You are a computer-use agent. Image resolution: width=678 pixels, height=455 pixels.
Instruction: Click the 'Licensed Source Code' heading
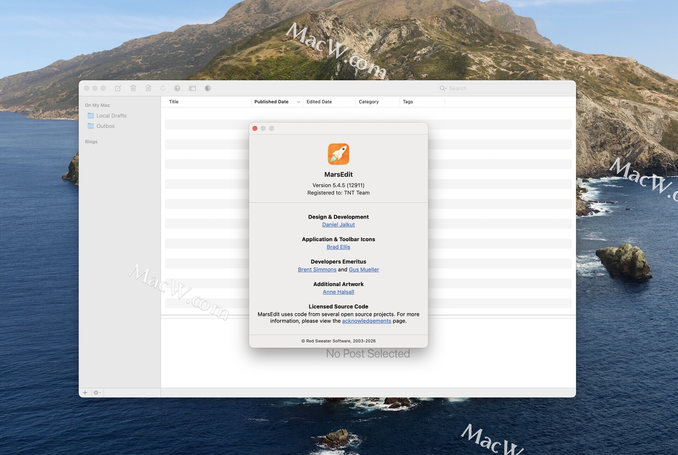pos(338,307)
